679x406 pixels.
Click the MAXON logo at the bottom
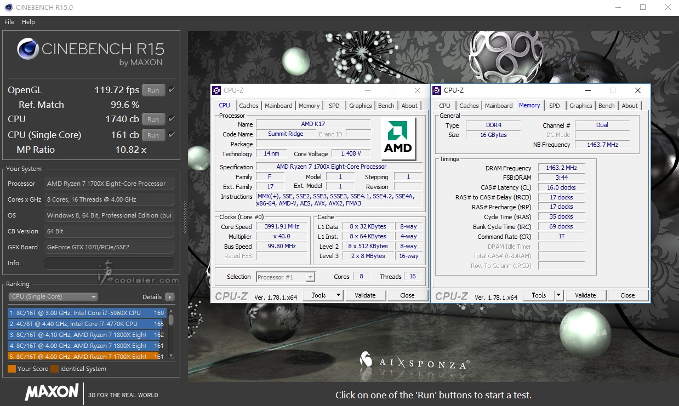point(52,392)
